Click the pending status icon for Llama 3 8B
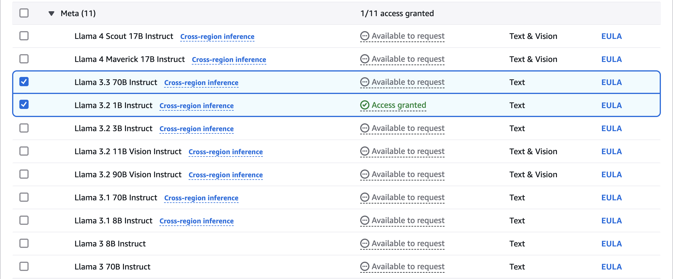The height and width of the screenshot is (279, 673). pyautogui.click(x=365, y=244)
